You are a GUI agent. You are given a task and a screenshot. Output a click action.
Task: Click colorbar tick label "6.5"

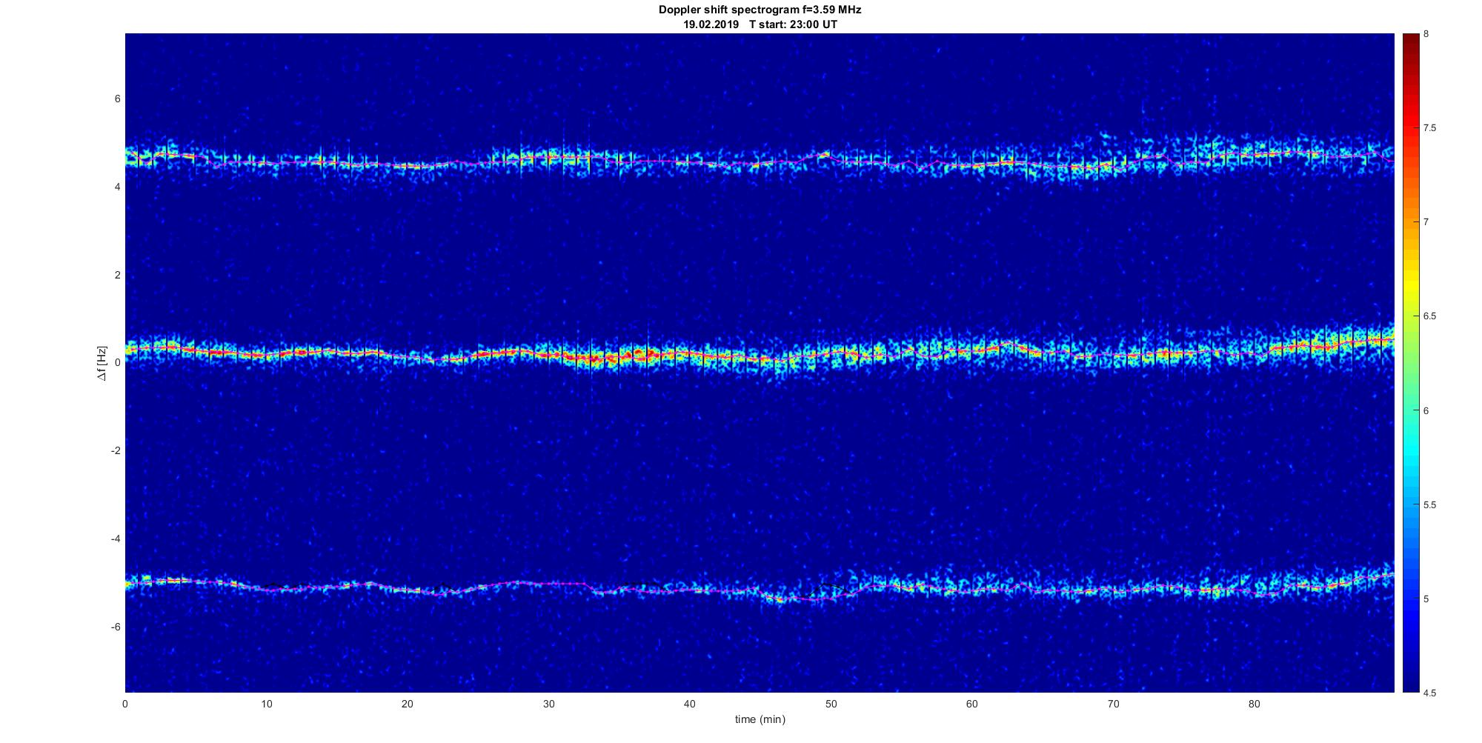pyautogui.click(x=1430, y=316)
